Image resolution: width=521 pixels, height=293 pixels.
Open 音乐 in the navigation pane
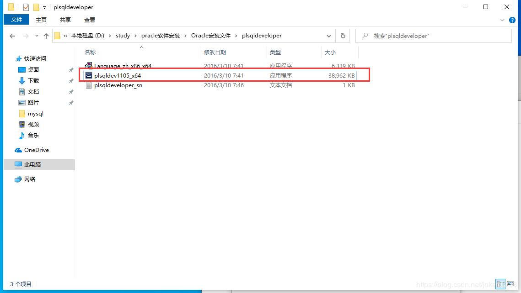(x=33, y=135)
